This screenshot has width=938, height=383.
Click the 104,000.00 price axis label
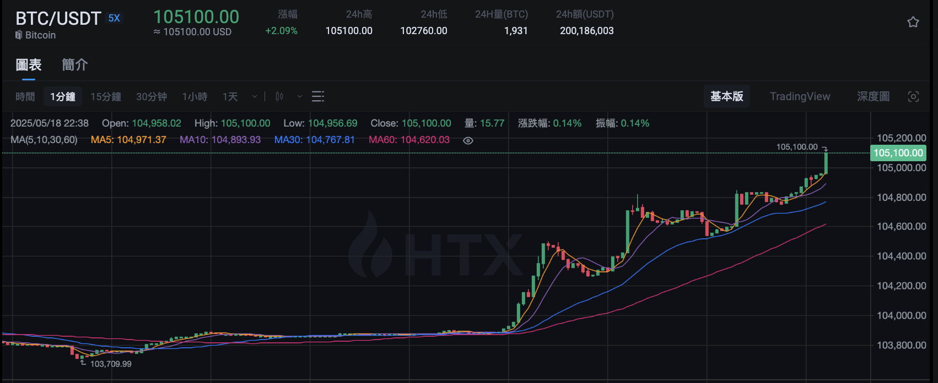tap(902, 315)
